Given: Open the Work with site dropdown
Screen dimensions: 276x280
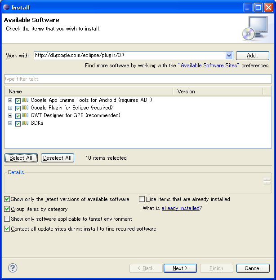Looking at the screenshot, I should 229,56.
